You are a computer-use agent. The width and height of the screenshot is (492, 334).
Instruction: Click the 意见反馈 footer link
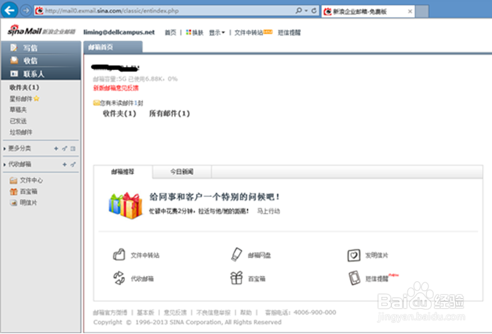pyautogui.click(x=175, y=313)
